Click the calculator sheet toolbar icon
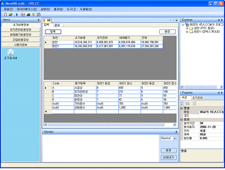The image size is (225, 170). point(39,15)
